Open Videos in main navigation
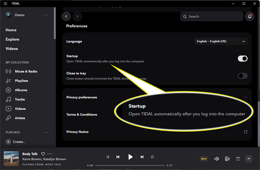Screen dimensions: 260x170 point(12,49)
